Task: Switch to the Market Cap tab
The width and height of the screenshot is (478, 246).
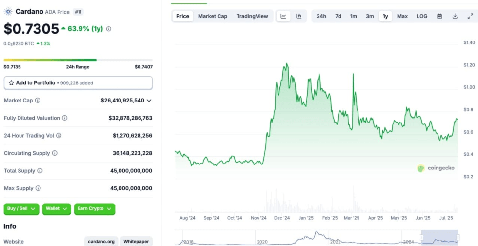Action: [212, 16]
